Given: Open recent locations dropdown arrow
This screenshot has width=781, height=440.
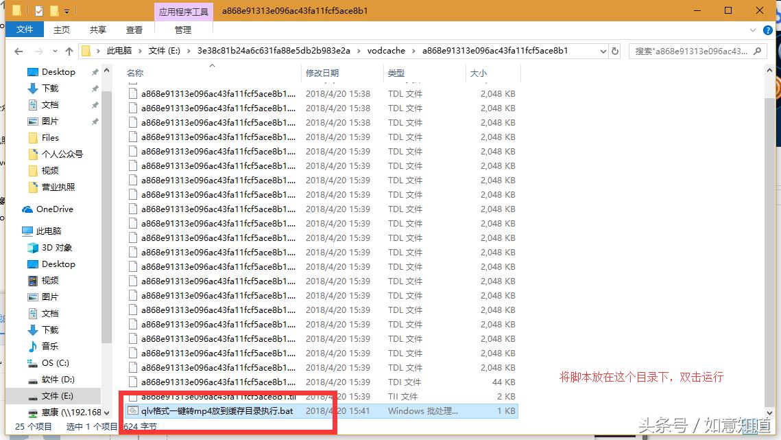Looking at the screenshot, I should point(55,51).
